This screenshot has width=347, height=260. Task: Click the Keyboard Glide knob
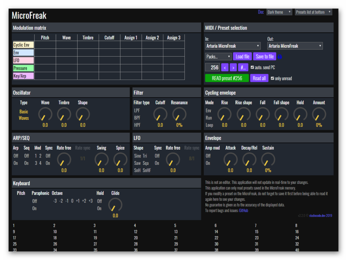pos(115,205)
